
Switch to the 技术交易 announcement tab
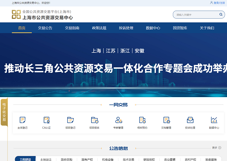click(x=129, y=159)
